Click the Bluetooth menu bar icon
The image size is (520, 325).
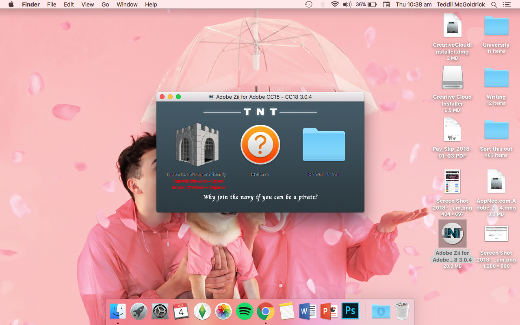tap(323, 4)
